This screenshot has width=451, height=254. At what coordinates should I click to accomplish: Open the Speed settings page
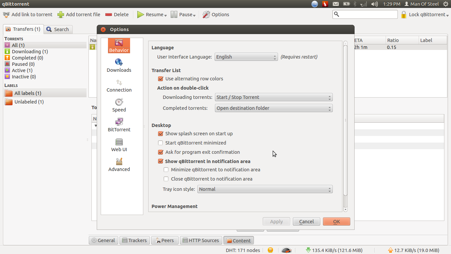[119, 105]
